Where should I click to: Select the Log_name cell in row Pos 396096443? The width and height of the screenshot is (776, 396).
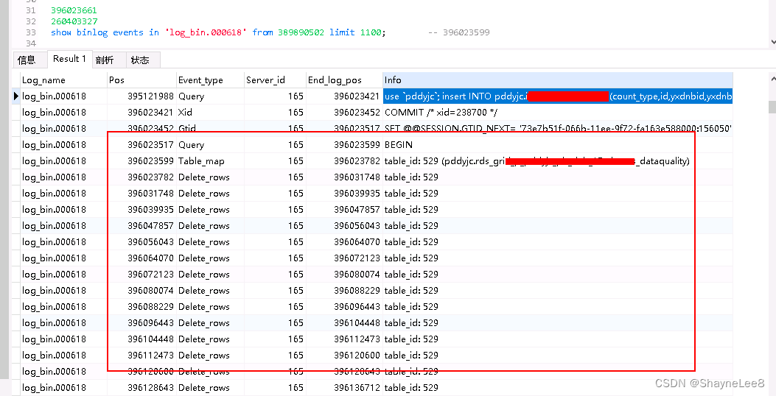tap(63, 323)
